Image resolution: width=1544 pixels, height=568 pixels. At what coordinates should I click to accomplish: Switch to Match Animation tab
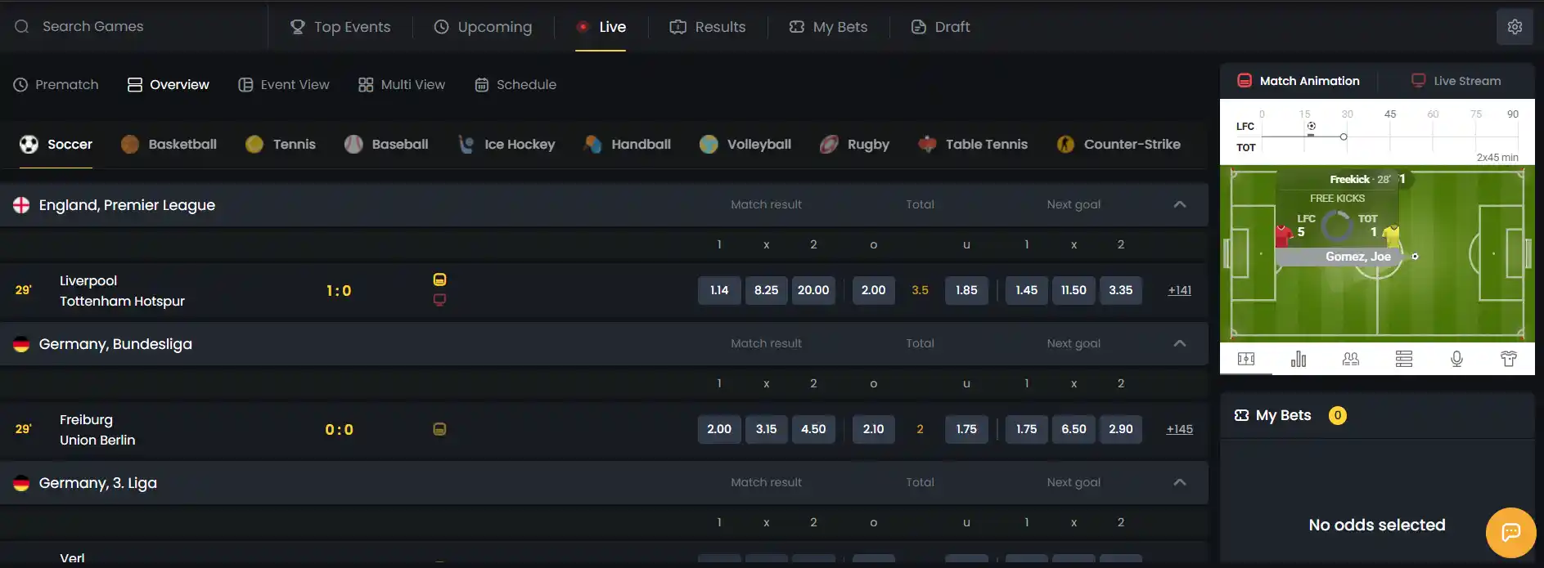click(1299, 81)
